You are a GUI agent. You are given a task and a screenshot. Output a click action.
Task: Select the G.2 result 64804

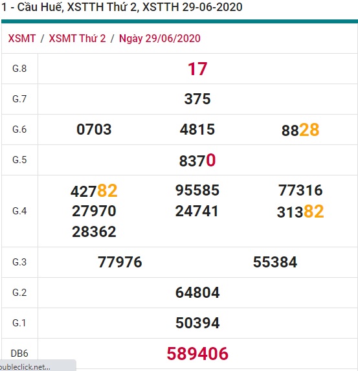tap(197, 293)
